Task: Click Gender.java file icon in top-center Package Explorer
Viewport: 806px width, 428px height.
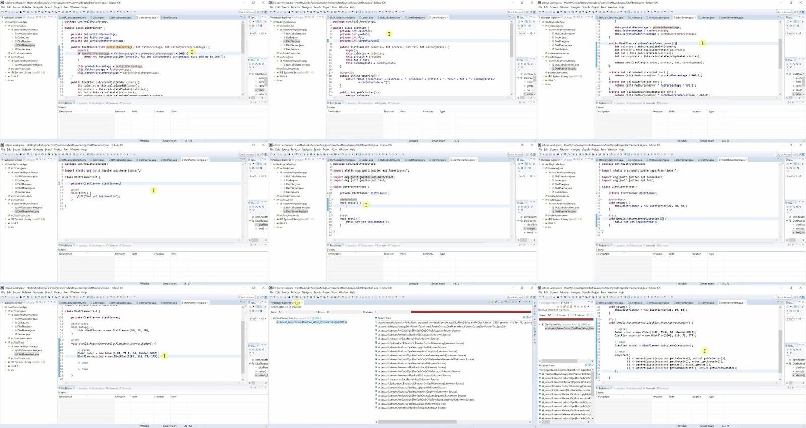Action: pyautogui.click(x=285, y=49)
